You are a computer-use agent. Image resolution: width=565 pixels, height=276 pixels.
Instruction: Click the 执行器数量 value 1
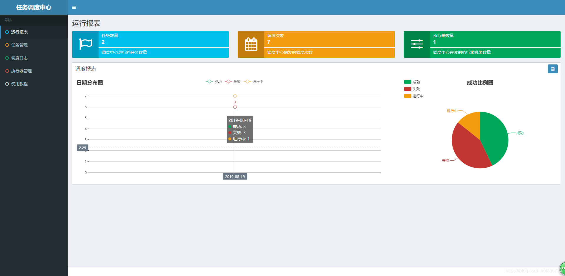click(434, 42)
